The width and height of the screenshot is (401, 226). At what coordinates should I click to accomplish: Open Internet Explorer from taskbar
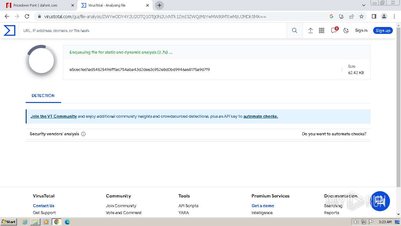[x=25, y=222]
